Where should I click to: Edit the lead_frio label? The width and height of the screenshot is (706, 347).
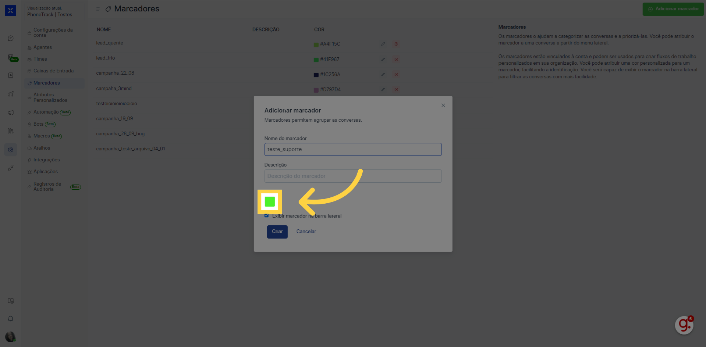(x=383, y=59)
